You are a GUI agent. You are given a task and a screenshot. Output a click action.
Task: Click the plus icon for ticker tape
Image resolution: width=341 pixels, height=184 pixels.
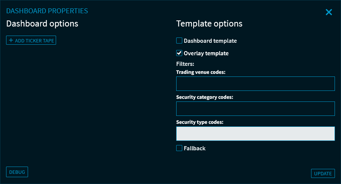pos(11,40)
